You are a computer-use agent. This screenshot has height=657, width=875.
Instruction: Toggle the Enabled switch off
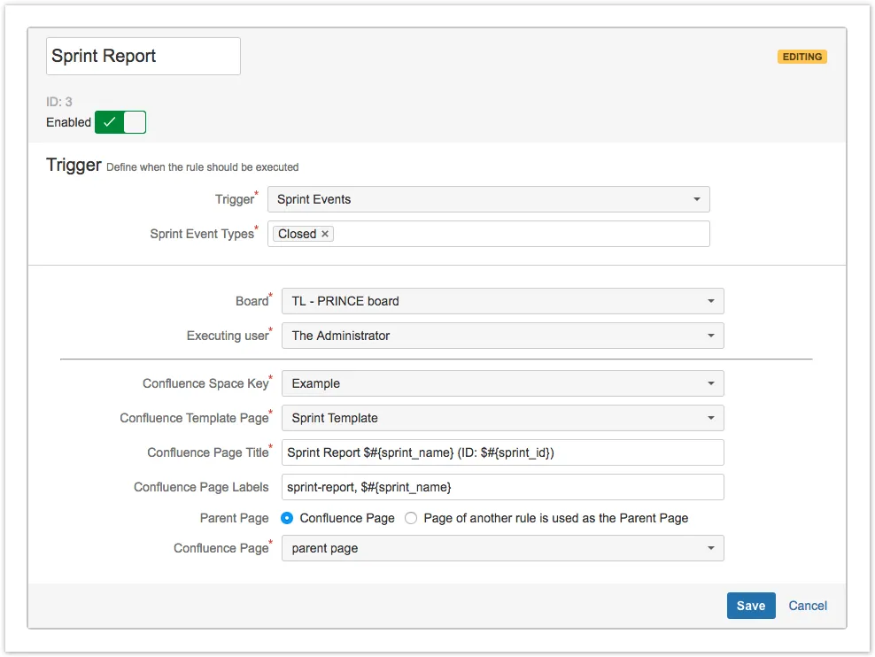coord(120,122)
